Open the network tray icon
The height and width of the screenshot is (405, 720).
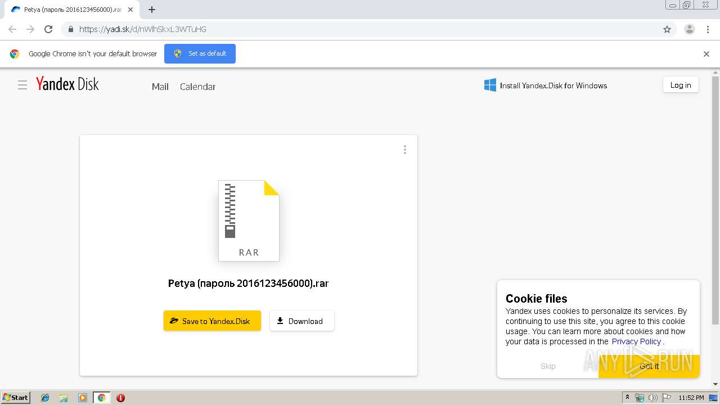(x=640, y=398)
